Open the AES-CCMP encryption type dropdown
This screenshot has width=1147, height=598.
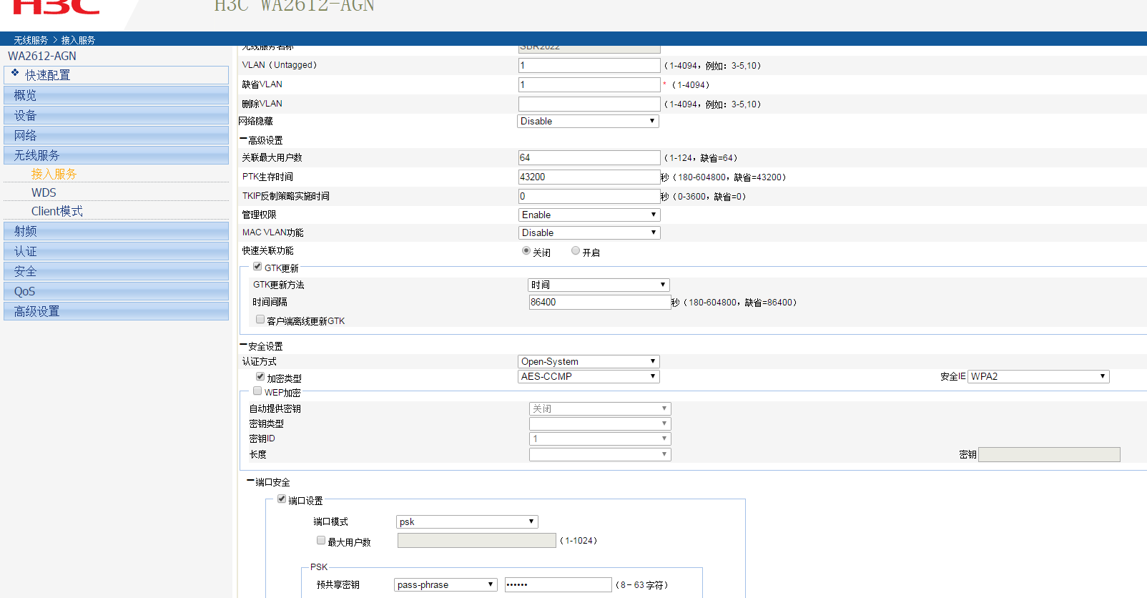coord(589,376)
